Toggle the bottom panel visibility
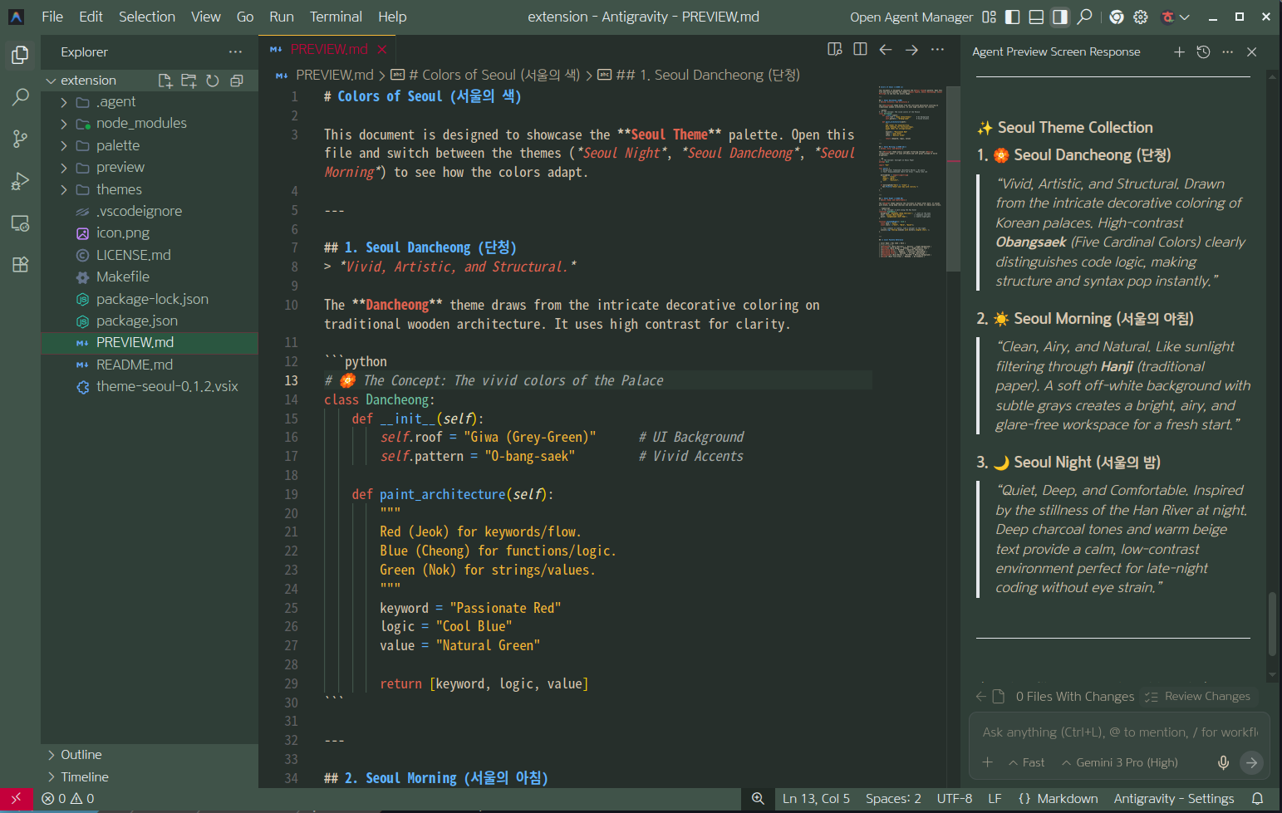Screen dimensions: 1282x813 coord(1036,17)
